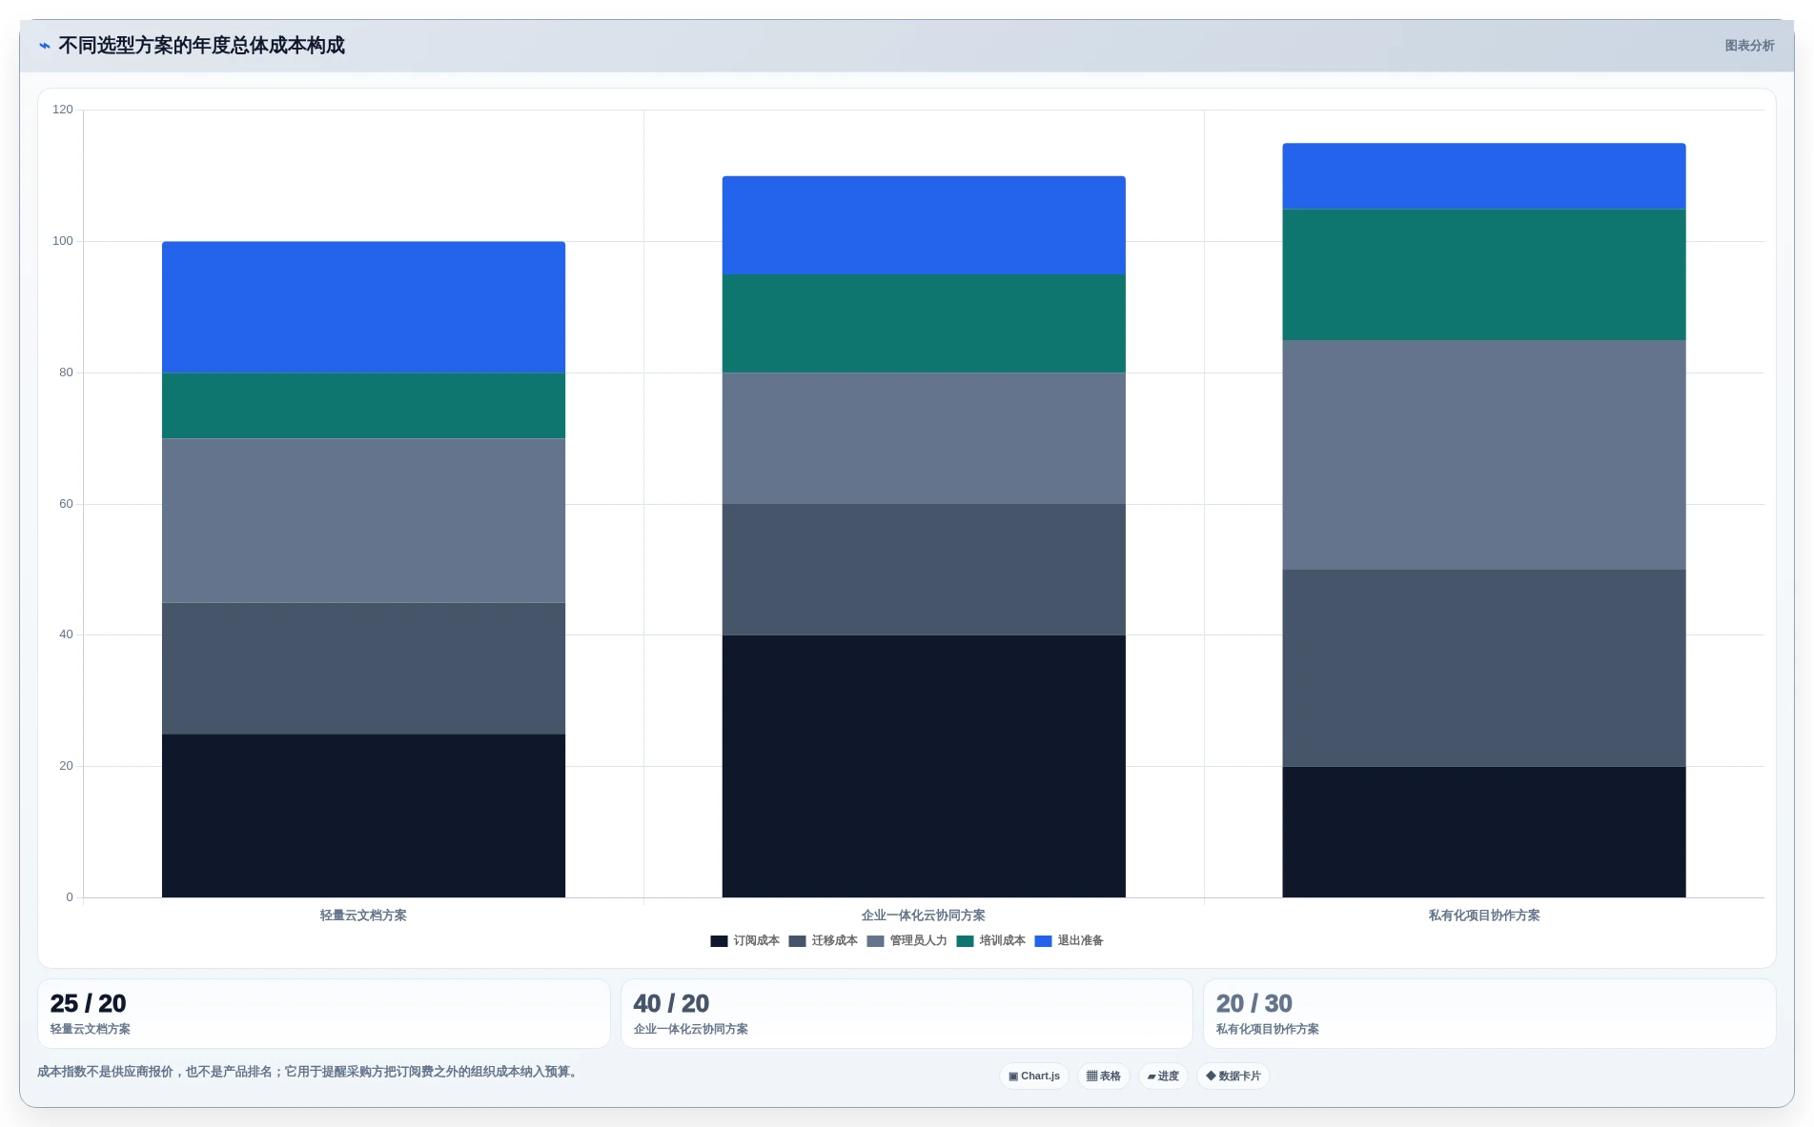Screen dimensions: 1814x1127
Task: Click the footer note starting with 成本指数不是供应商报价
Action: coord(309,1072)
